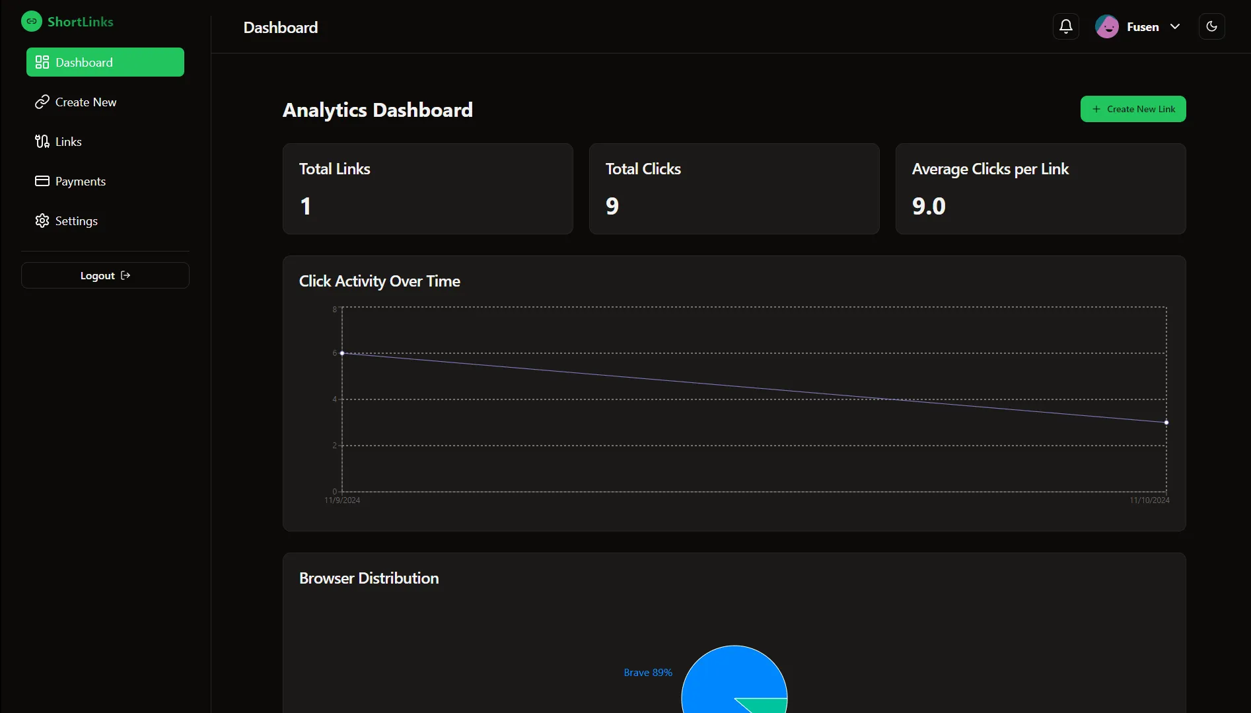Click the 9.0 average value
This screenshot has height=713, width=1251.
929,207
